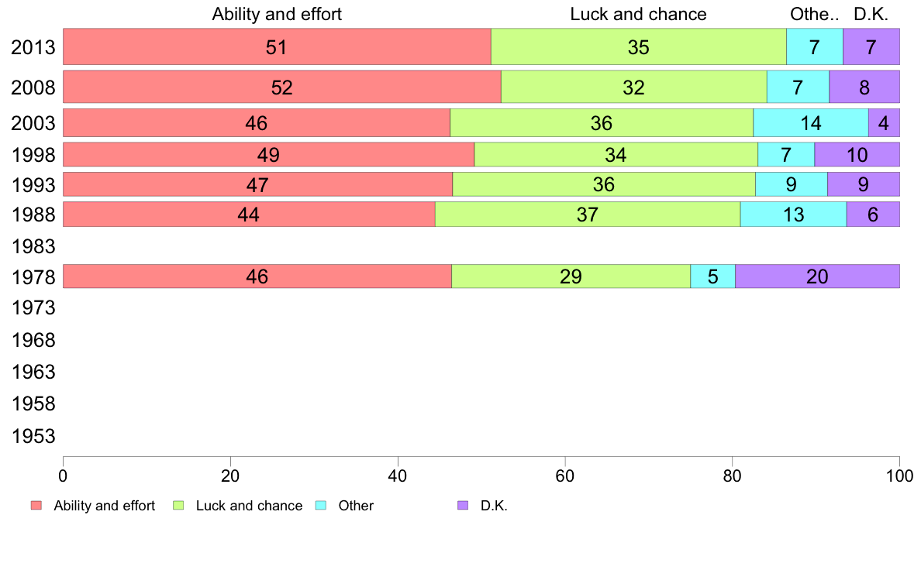Click the 100 tick label on x-axis

click(899, 474)
